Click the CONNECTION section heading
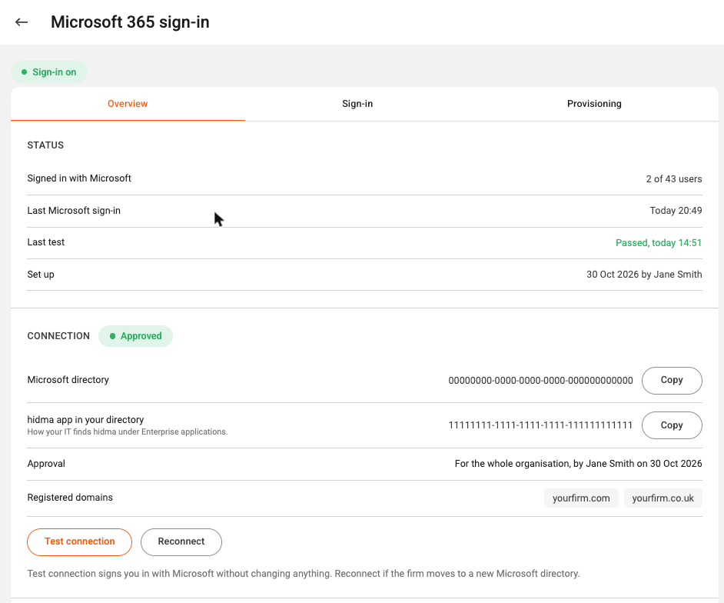The height and width of the screenshot is (603, 724). pyautogui.click(x=58, y=336)
